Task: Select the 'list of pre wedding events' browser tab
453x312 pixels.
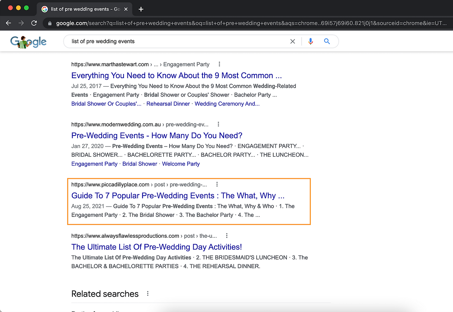Action: coord(85,9)
